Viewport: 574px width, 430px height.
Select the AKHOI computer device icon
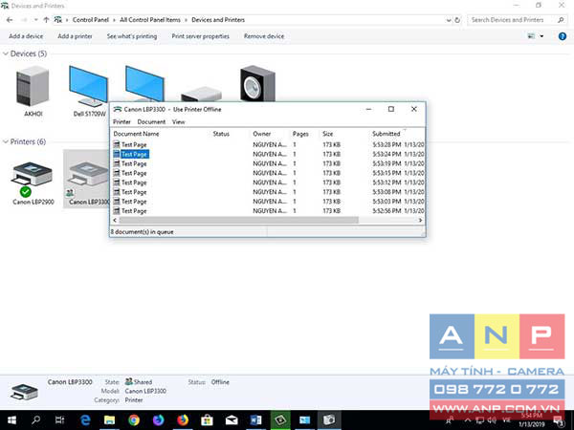[x=33, y=86]
